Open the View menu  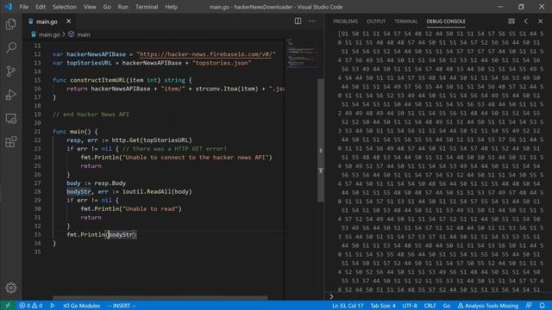pyautogui.click(x=90, y=7)
